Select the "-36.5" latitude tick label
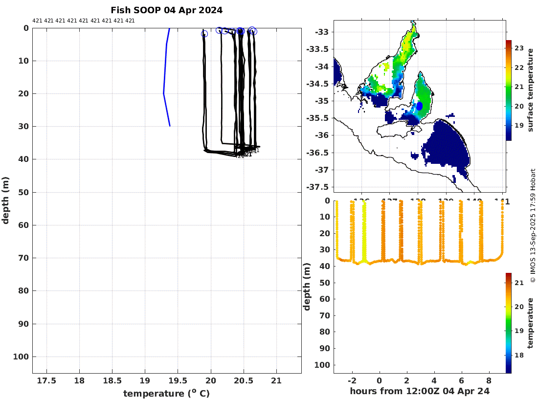538x401 pixels. 317,153
